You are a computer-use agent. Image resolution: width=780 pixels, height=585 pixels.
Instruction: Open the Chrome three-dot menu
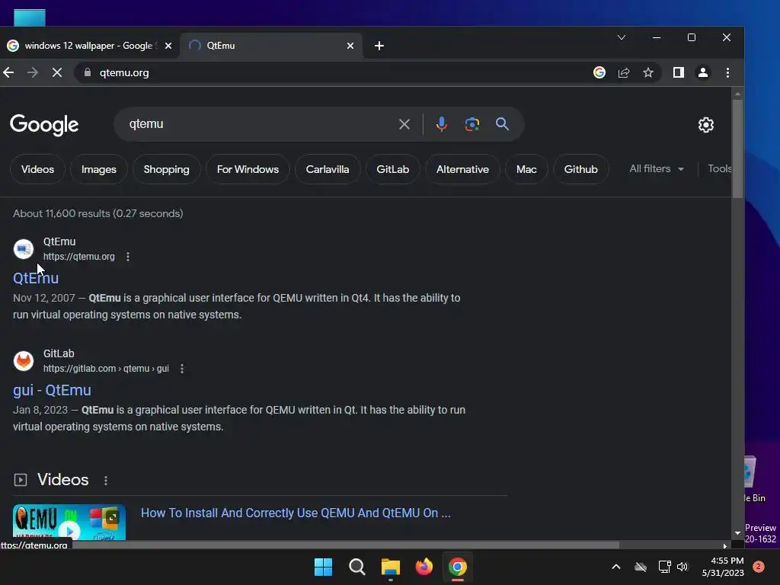click(x=727, y=72)
